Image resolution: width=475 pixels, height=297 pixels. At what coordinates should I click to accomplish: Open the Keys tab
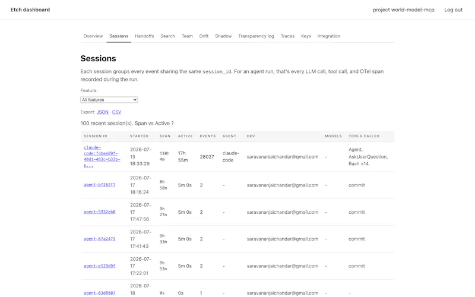pyautogui.click(x=306, y=36)
